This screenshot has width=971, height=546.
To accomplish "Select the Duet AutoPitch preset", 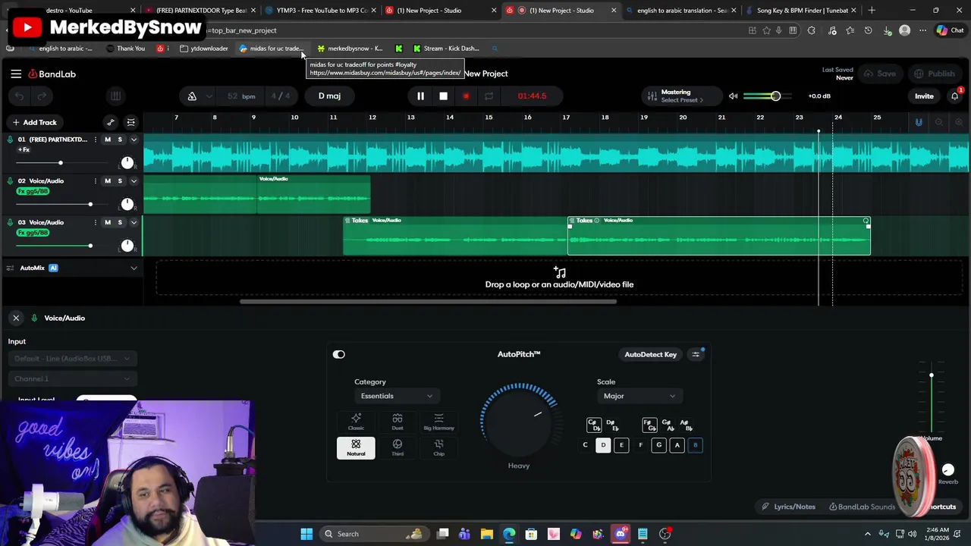I will coord(398,422).
